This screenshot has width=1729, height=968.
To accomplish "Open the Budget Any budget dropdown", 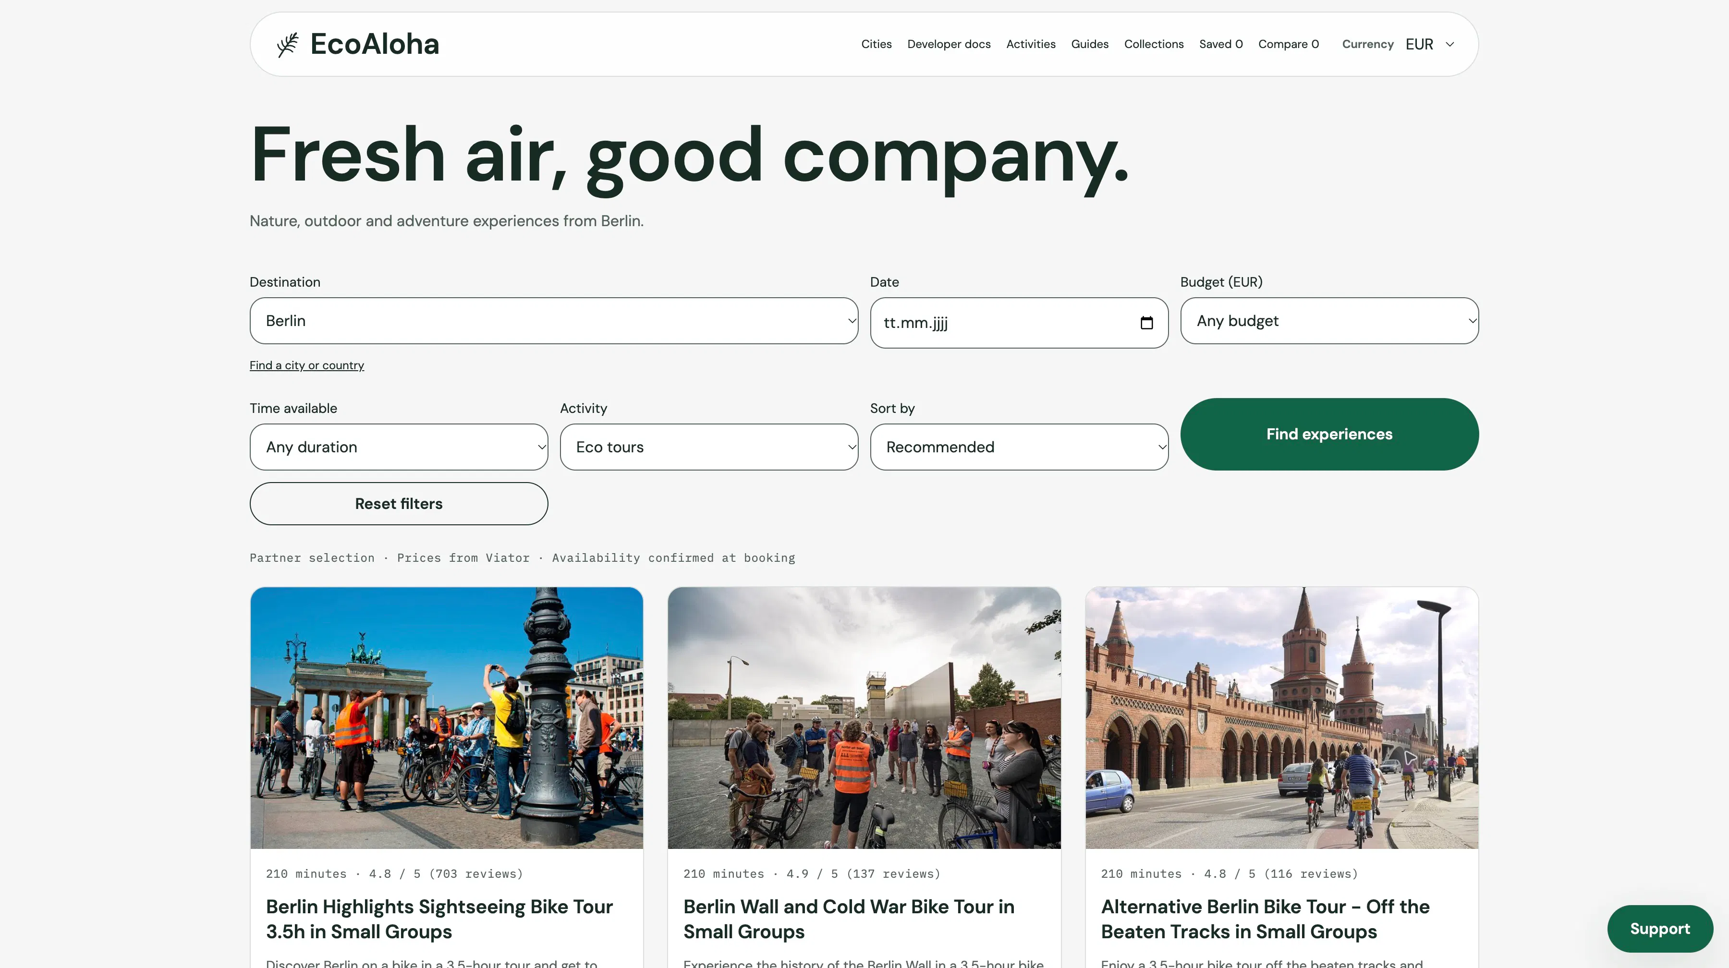I will tap(1329, 321).
